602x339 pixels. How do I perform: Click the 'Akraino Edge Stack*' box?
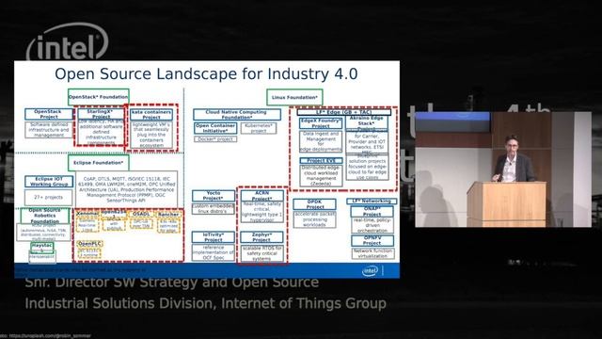[x=366, y=122]
